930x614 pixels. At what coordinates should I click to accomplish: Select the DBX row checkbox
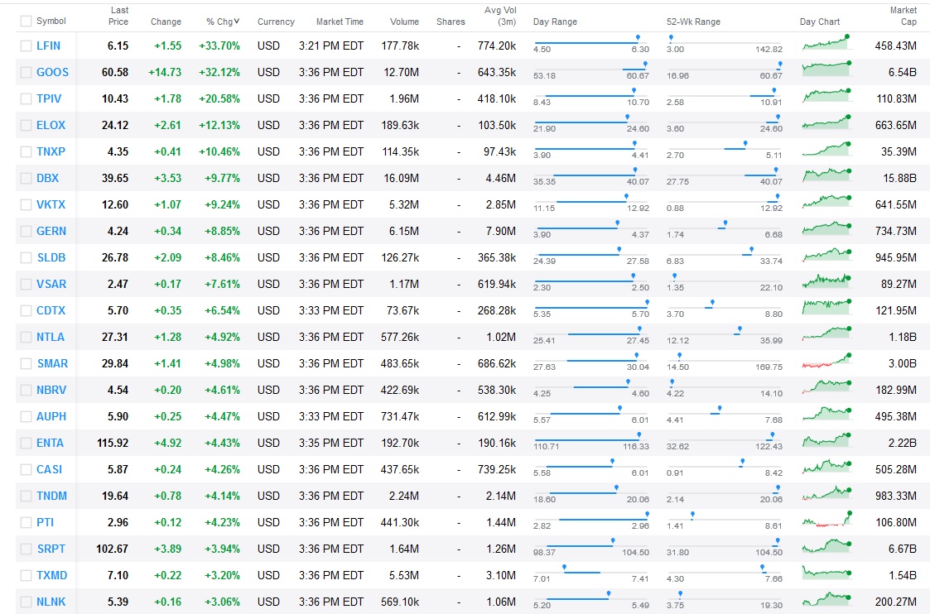pos(26,178)
